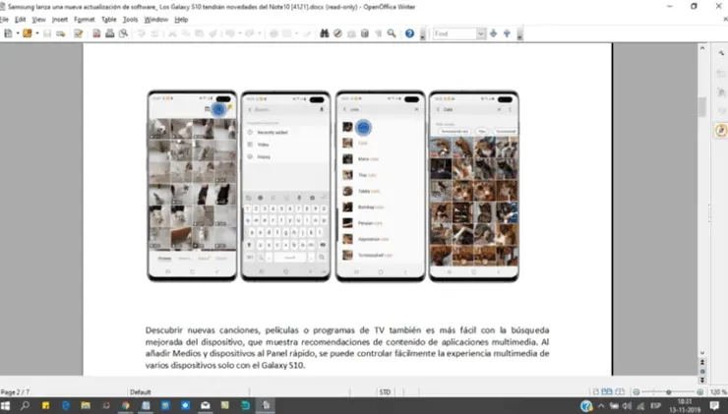728x414 pixels.
Task: Click the Zoom magnifier toolbar icon
Action: (392, 33)
